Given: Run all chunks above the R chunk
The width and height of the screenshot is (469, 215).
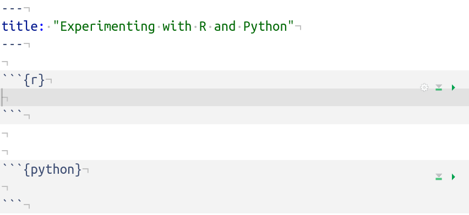Looking at the screenshot, I should click(x=439, y=87).
